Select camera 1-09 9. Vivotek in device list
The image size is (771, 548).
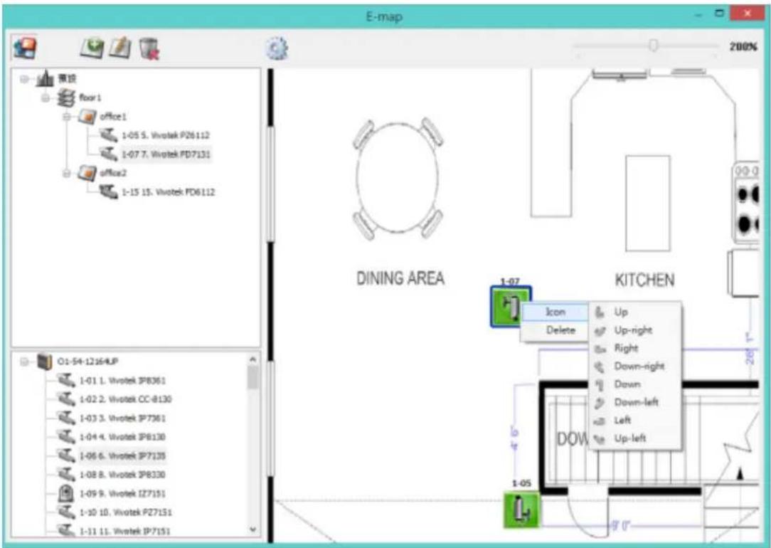coord(122,493)
